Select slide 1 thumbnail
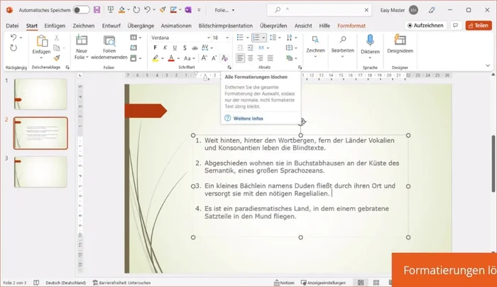 [x=40, y=94]
